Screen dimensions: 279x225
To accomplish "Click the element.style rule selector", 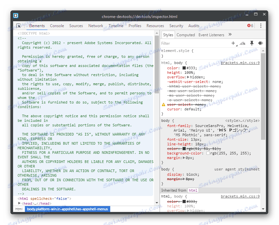I will (x=175, y=51).
